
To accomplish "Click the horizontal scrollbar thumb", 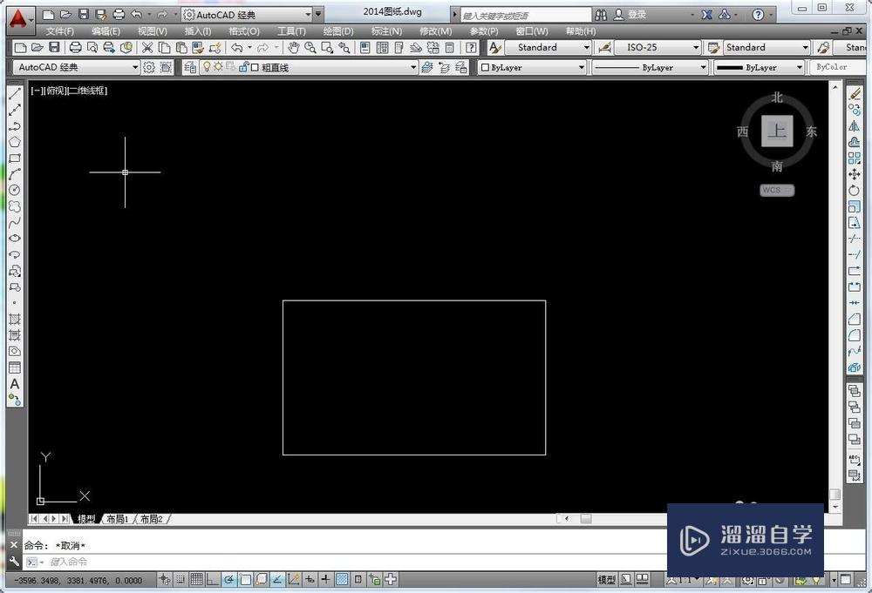I will click(x=586, y=519).
